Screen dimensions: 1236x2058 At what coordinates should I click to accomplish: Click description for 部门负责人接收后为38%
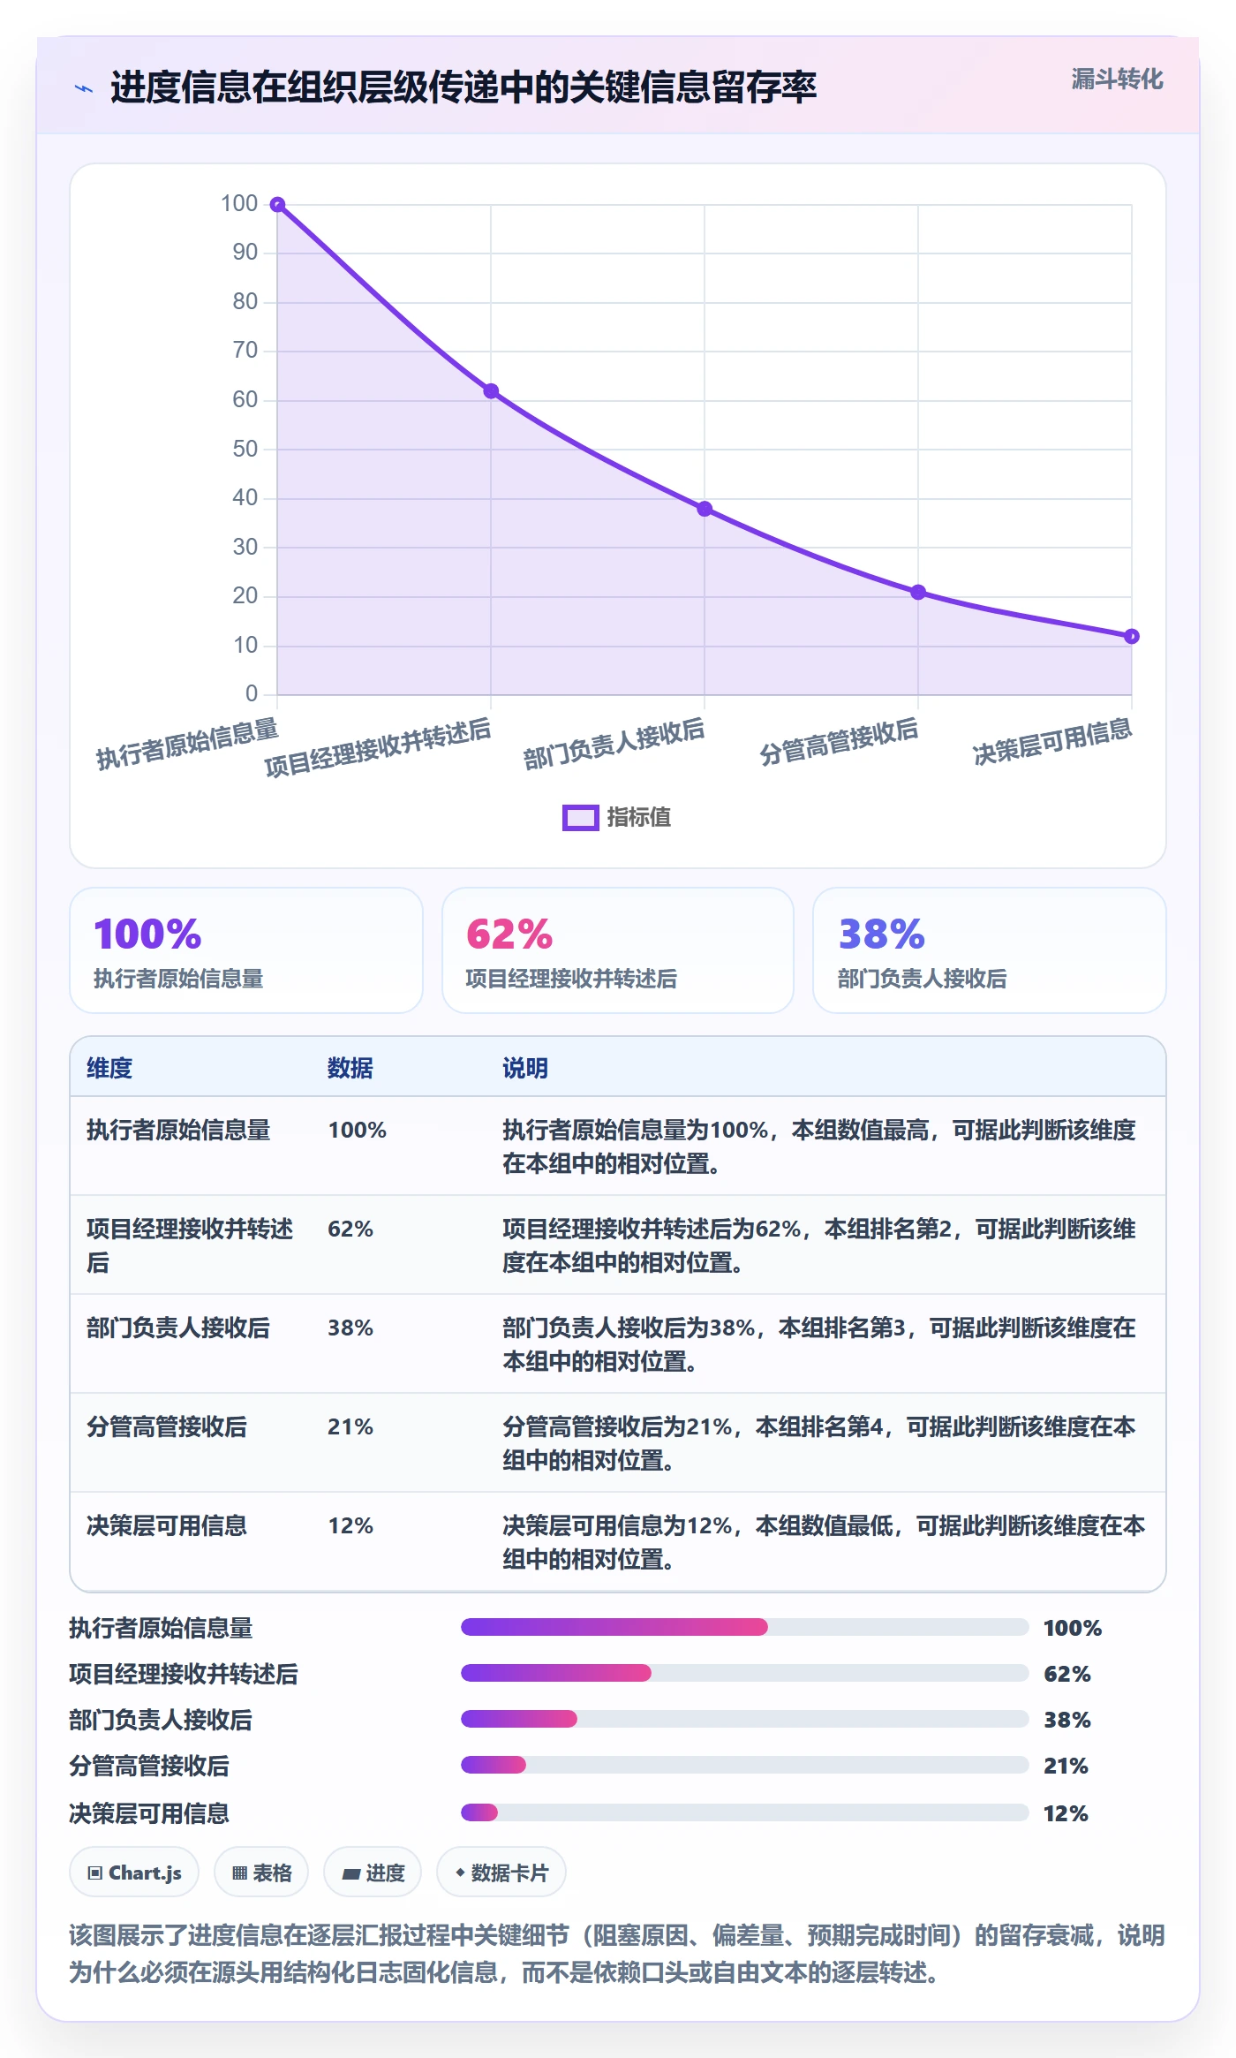click(x=819, y=1344)
